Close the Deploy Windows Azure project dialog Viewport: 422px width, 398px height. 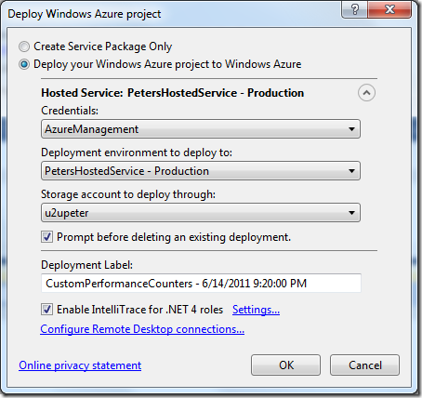389,9
